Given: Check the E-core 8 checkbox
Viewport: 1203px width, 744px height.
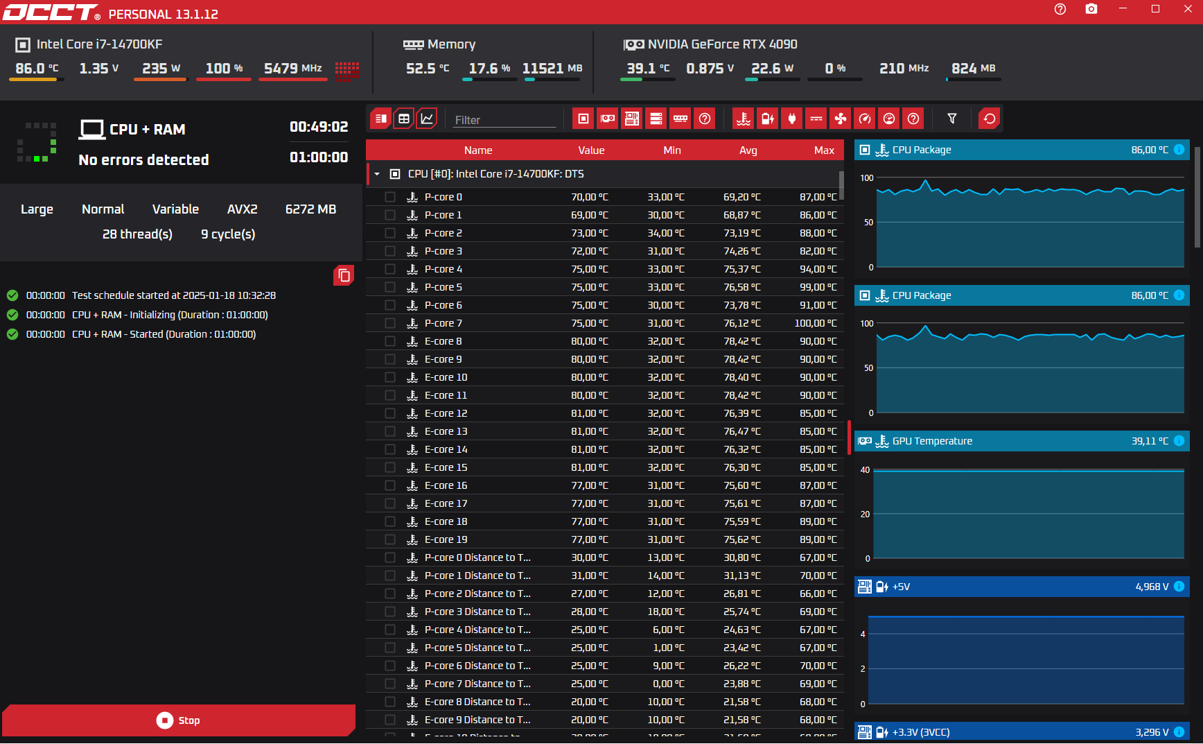Looking at the screenshot, I should 390,341.
